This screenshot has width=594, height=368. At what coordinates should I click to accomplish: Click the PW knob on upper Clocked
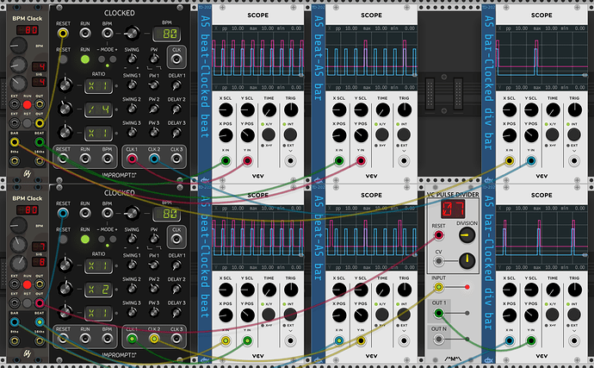tap(154, 59)
